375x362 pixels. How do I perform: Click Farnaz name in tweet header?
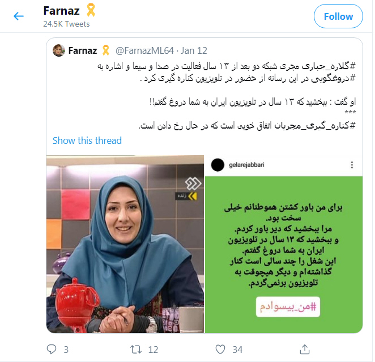(83, 50)
